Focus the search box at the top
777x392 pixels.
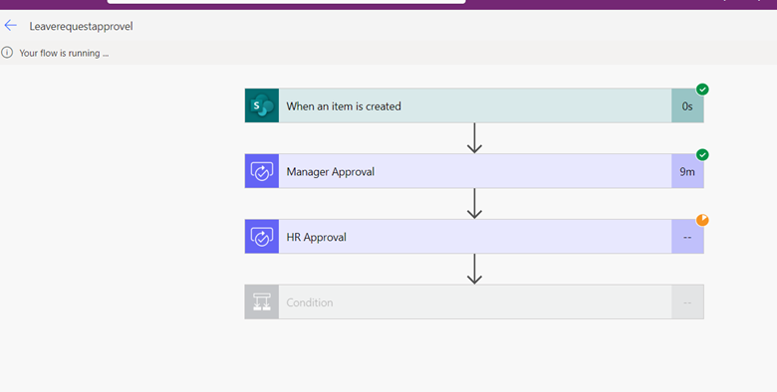coord(287,1)
